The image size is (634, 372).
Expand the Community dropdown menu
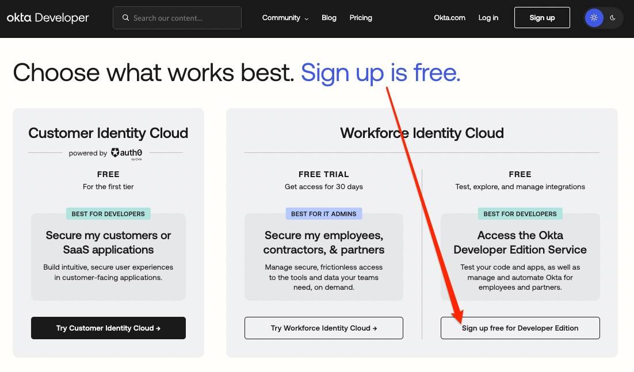point(285,18)
